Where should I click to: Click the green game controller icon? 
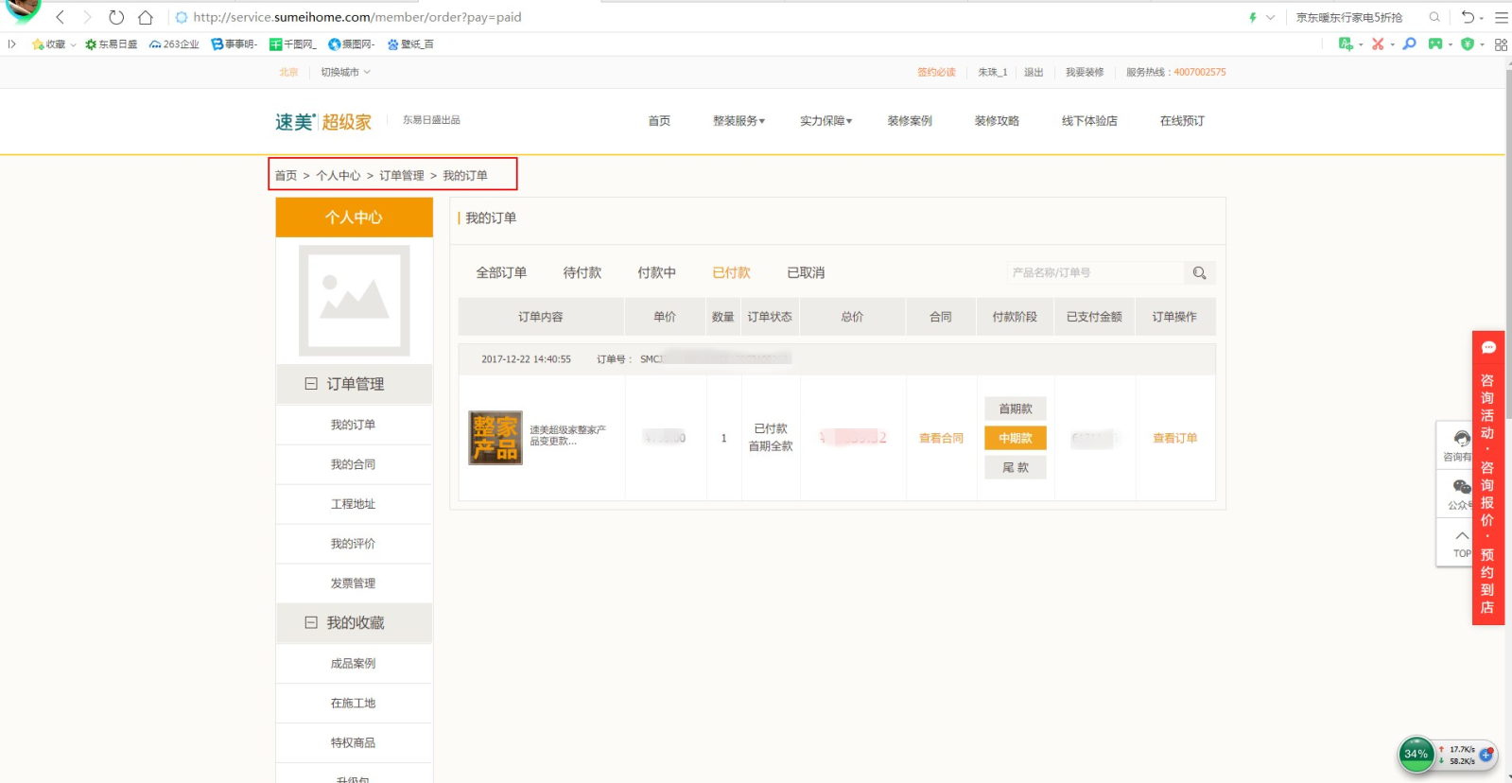click(x=1435, y=43)
